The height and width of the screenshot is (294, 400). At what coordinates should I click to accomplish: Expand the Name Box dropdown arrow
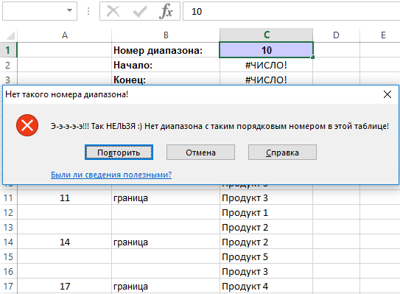tap(69, 10)
